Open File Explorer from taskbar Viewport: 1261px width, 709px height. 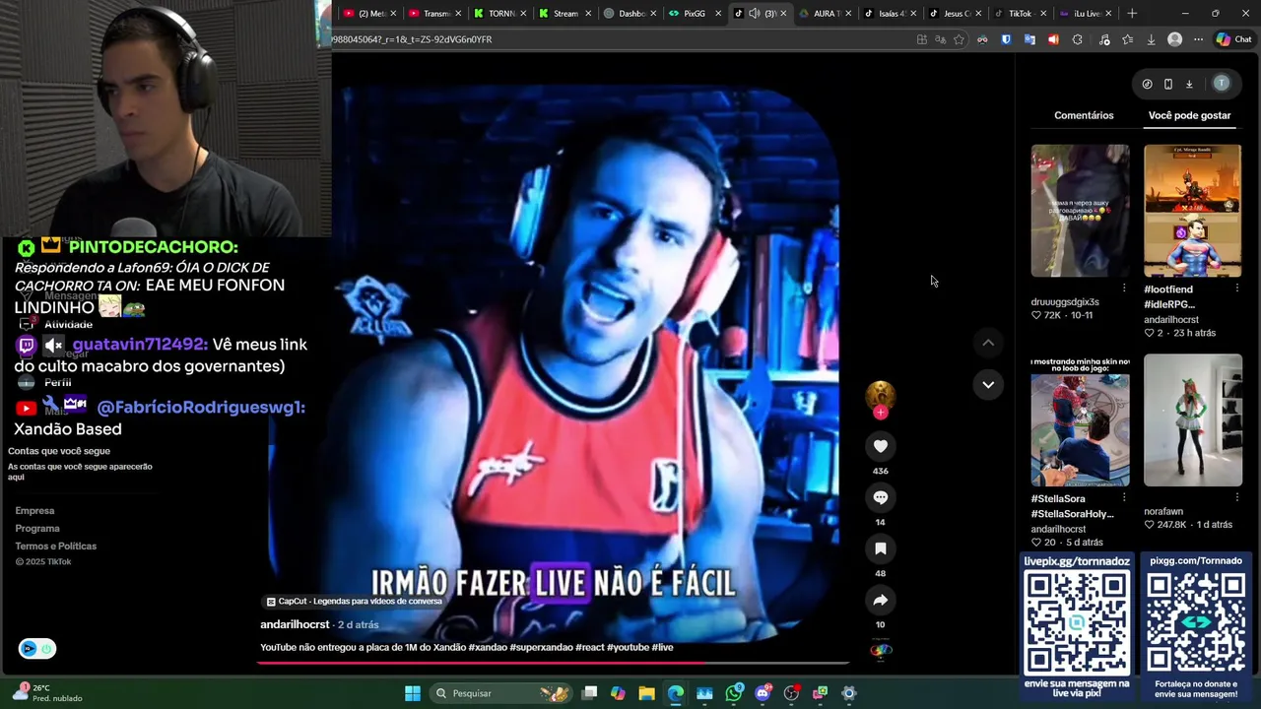[646, 693]
